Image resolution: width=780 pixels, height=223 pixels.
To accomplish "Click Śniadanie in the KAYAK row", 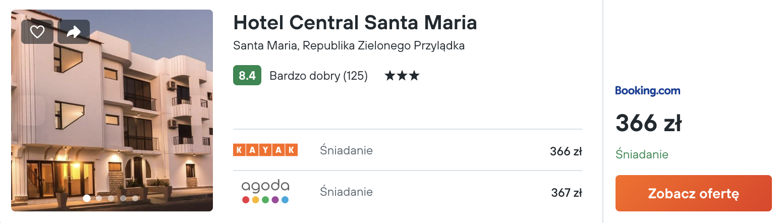I will coord(346,150).
